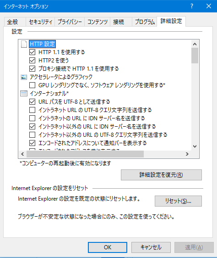Open the プライバシー tab
The height and width of the screenshot is (258, 217).
(x=70, y=22)
